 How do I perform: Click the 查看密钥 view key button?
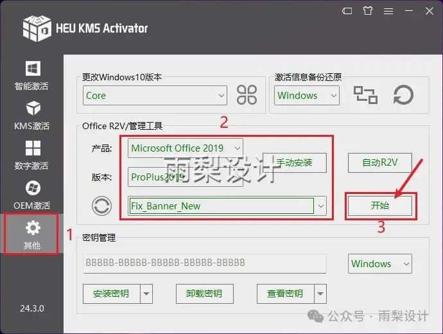click(x=285, y=294)
